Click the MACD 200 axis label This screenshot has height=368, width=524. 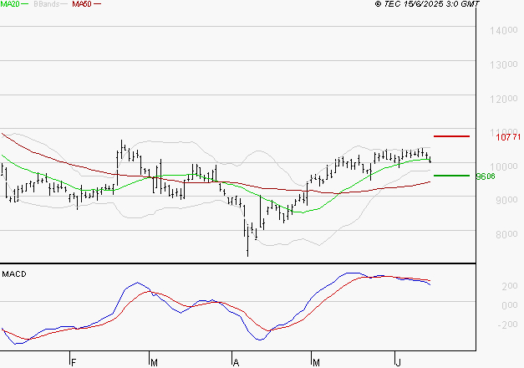point(510,286)
